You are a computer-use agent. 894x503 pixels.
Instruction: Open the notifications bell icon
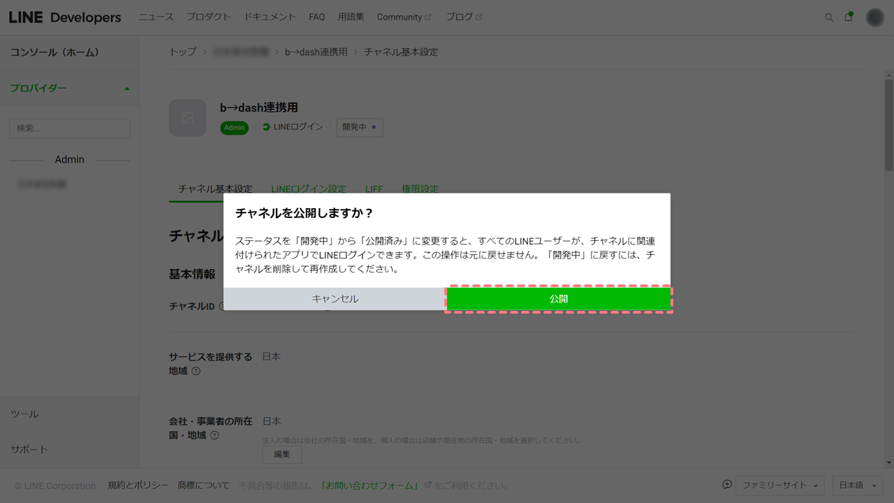pyautogui.click(x=849, y=17)
